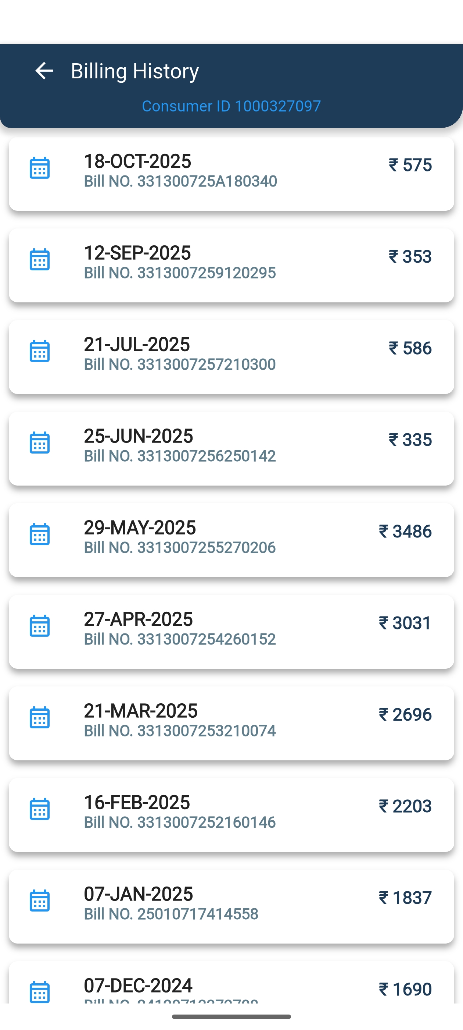Open bill number 331300725A180340

tap(180, 181)
